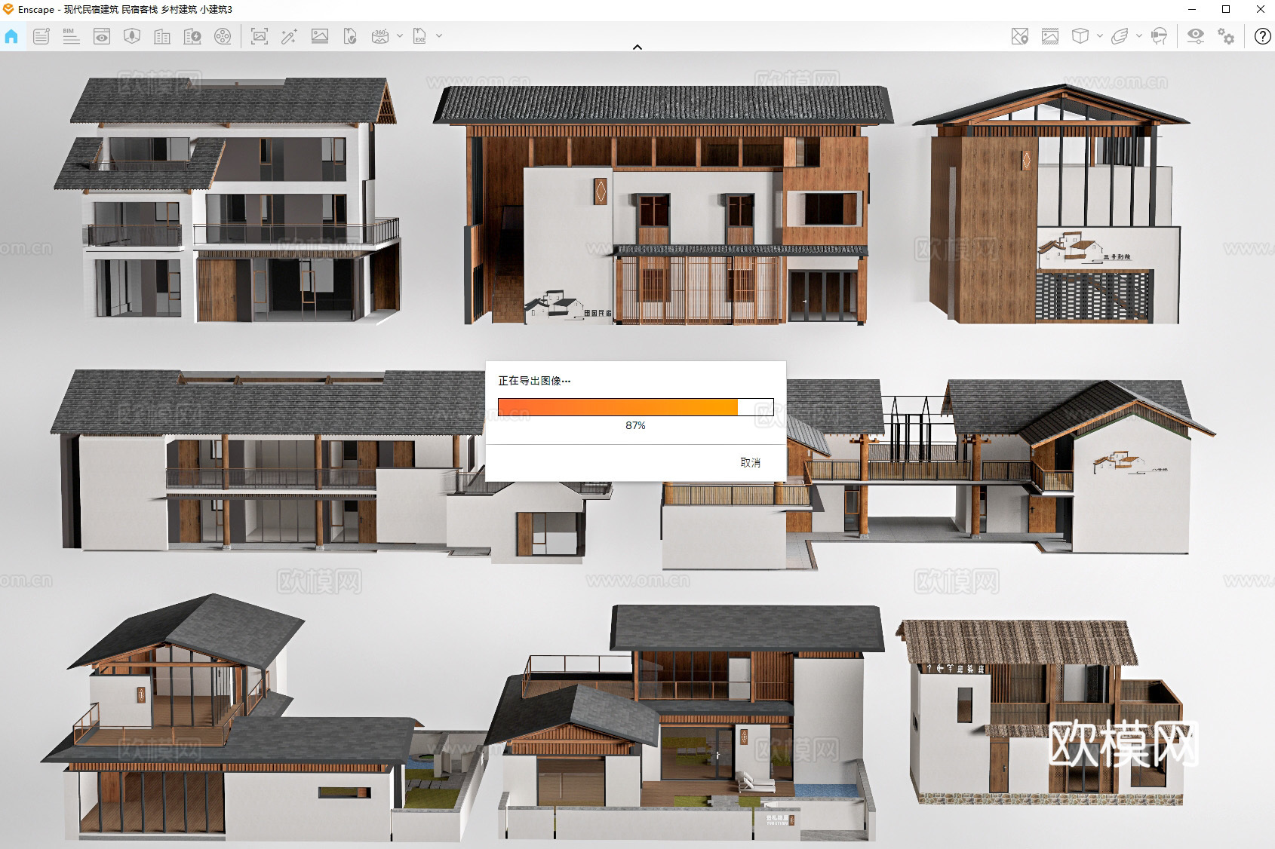This screenshot has height=849, width=1275.
Task: Open the site context map tool
Action: pos(132,36)
